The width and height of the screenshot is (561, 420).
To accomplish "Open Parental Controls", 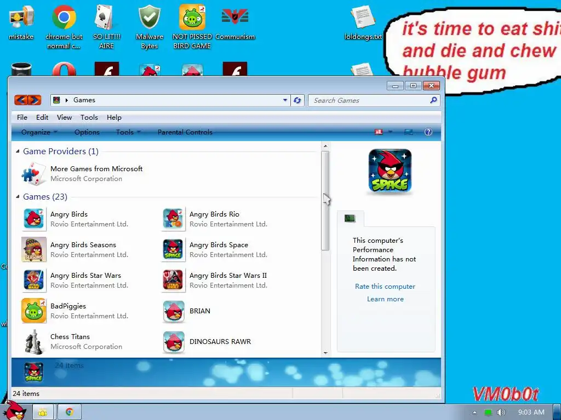I will (x=185, y=132).
